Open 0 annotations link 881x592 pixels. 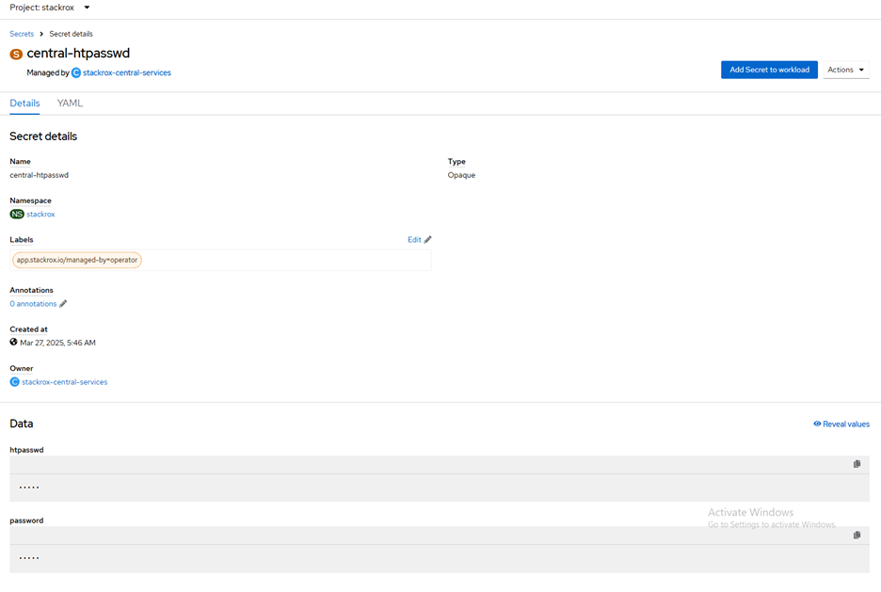(x=33, y=304)
